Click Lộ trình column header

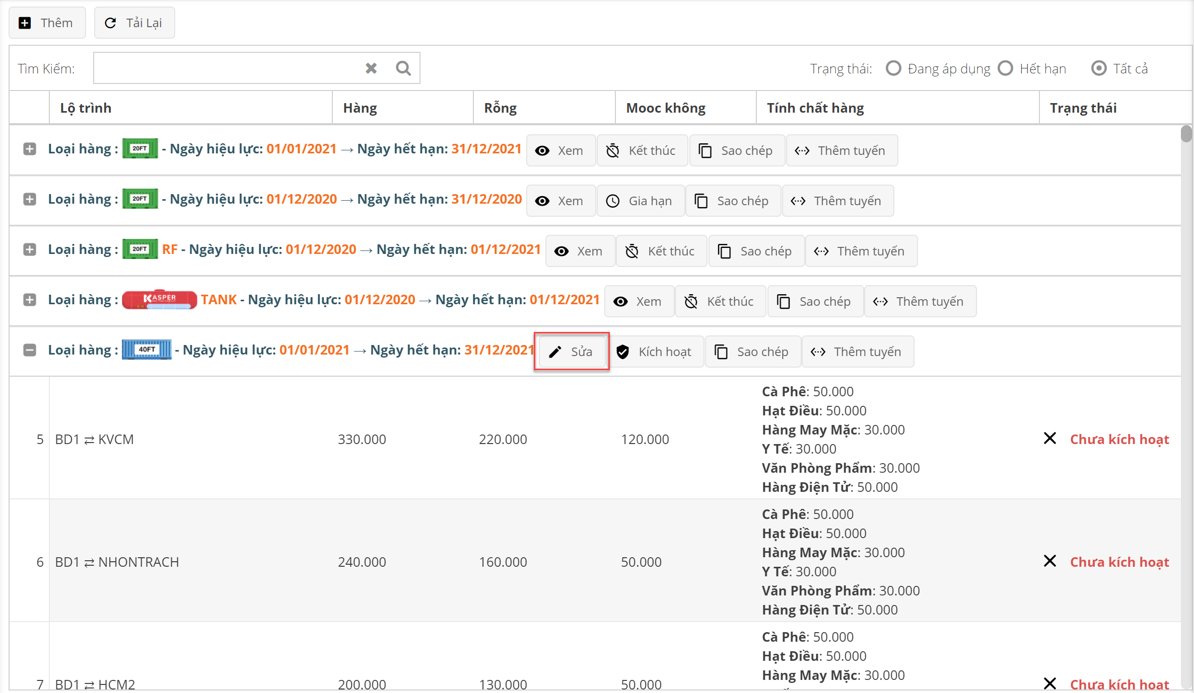[x=86, y=108]
